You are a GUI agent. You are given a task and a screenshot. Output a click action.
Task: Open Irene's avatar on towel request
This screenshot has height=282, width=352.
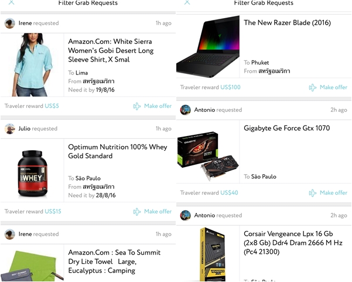[10, 234]
